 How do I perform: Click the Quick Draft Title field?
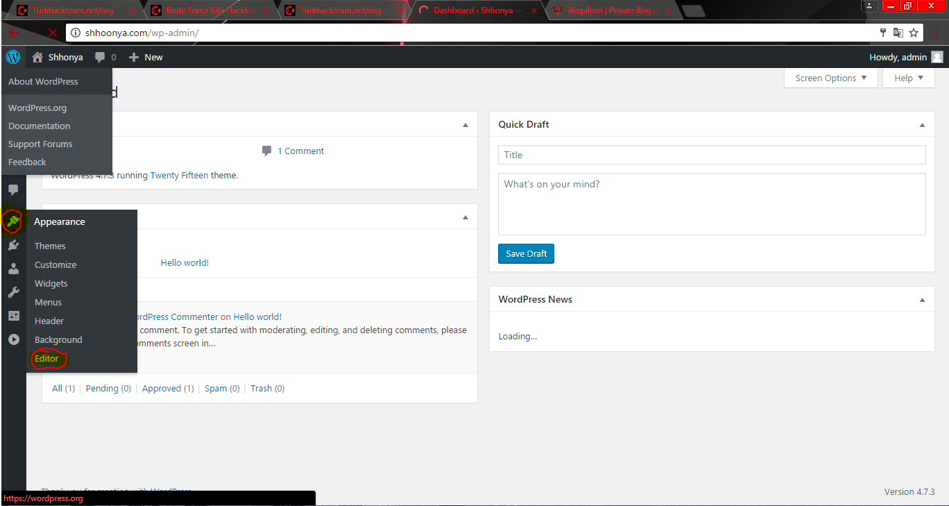(712, 155)
